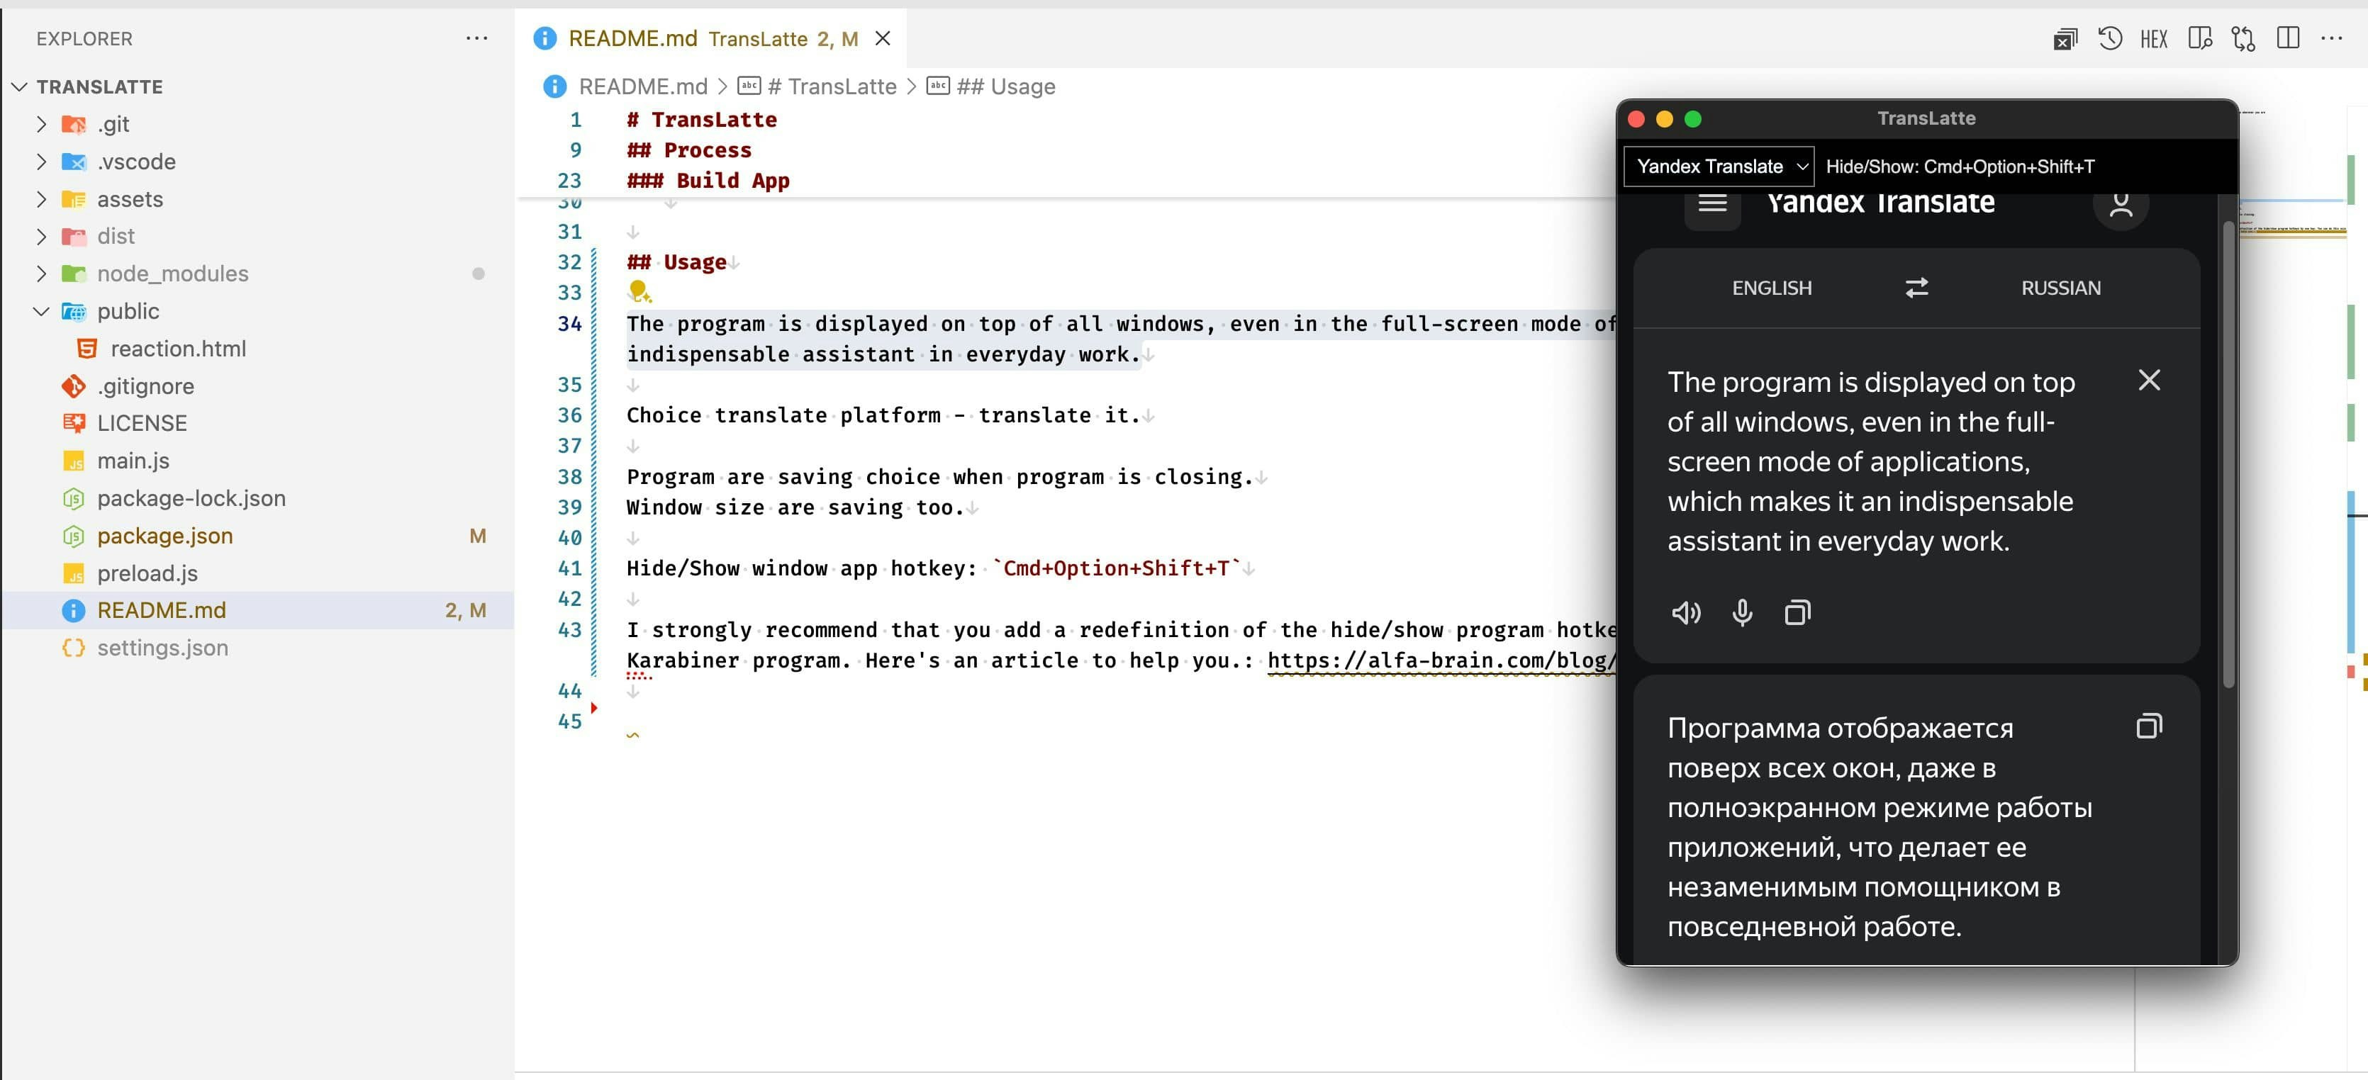Expand the assets folder

click(41, 199)
